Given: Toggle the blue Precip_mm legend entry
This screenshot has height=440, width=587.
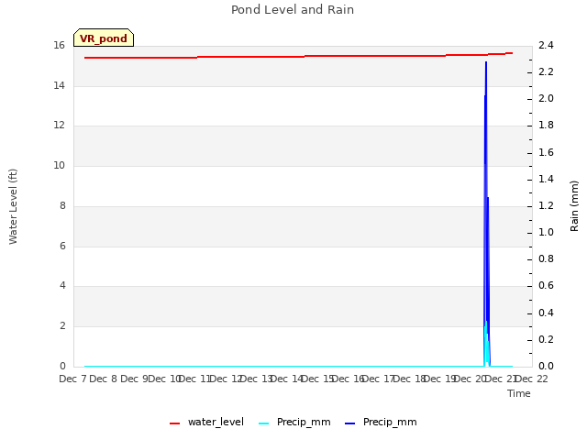Looking at the screenshot, I should coord(381,423).
